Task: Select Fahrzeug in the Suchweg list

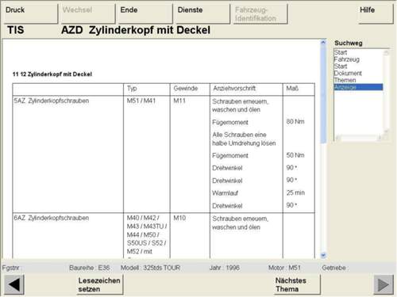Action: (347, 59)
